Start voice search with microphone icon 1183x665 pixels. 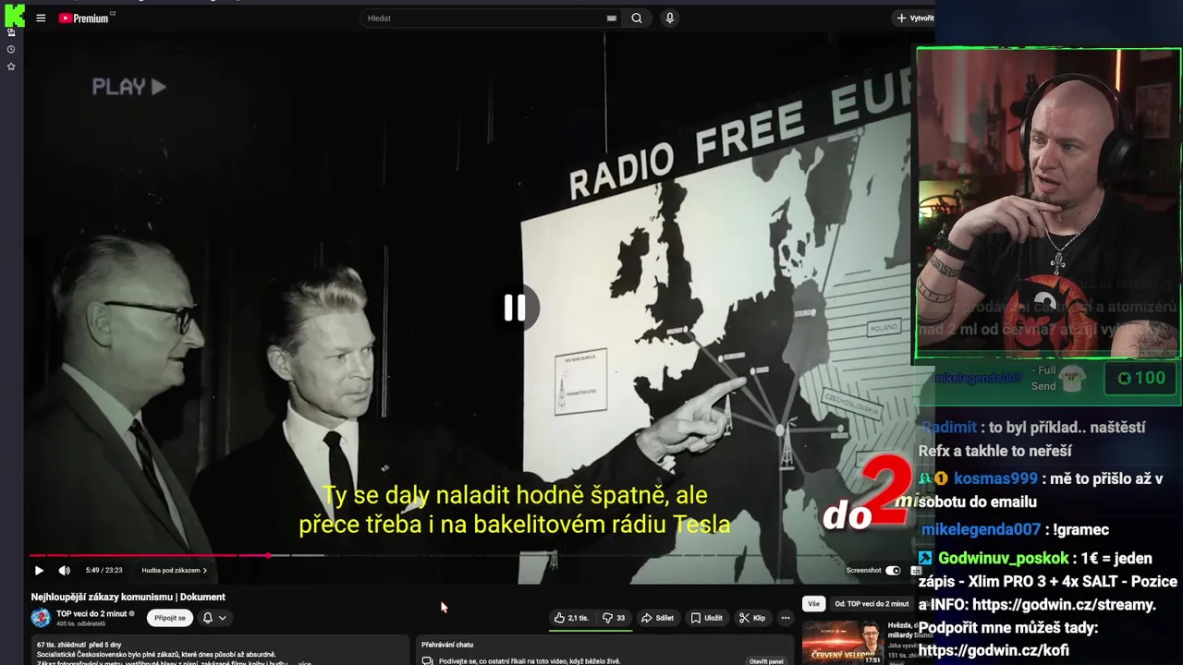tap(670, 18)
